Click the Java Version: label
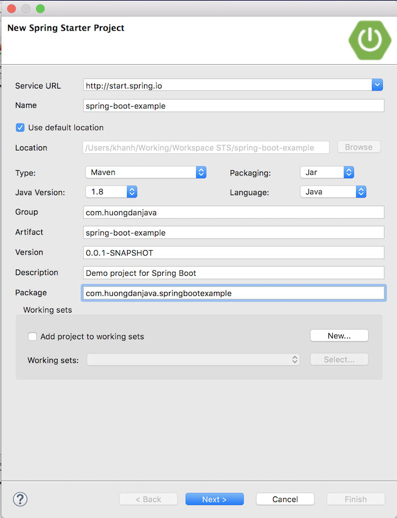This screenshot has width=397, height=518. pyautogui.click(x=40, y=192)
